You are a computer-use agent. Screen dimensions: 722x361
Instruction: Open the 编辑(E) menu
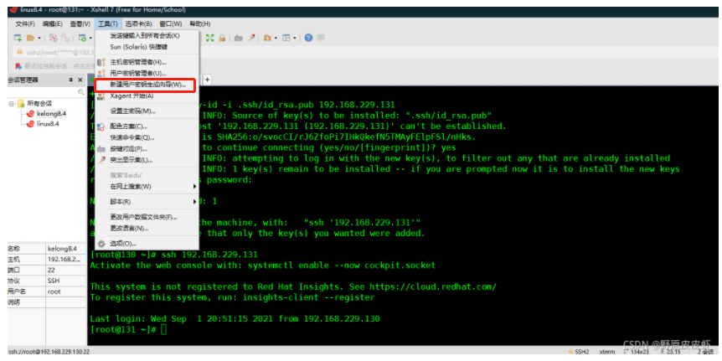coord(53,24)
